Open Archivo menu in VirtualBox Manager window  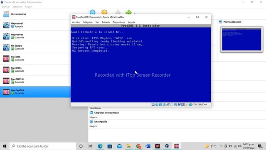(5, 7)
